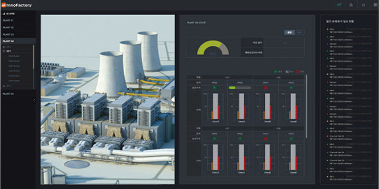Screen dimensions: 379x189
Task: Click the green run status icon in legend
Action: point(275,71)
